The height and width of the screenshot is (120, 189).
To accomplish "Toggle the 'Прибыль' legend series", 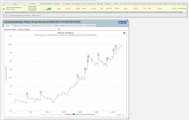I will 67,114.
